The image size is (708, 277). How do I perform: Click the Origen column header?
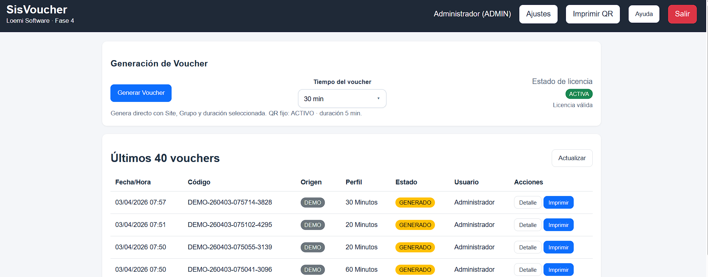tap(311, 182)
